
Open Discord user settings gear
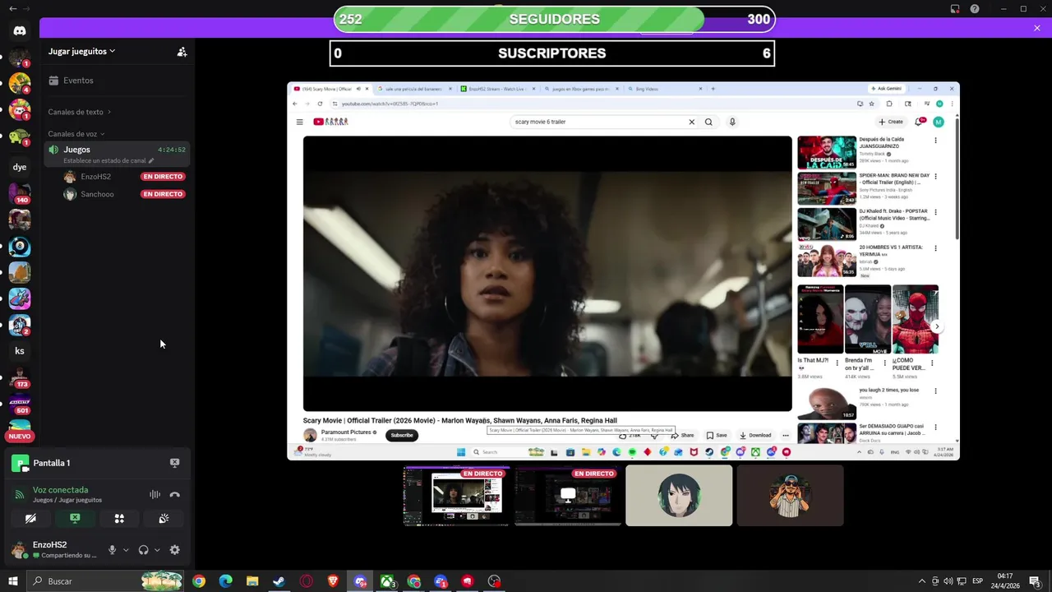click(x=174, y=550)
